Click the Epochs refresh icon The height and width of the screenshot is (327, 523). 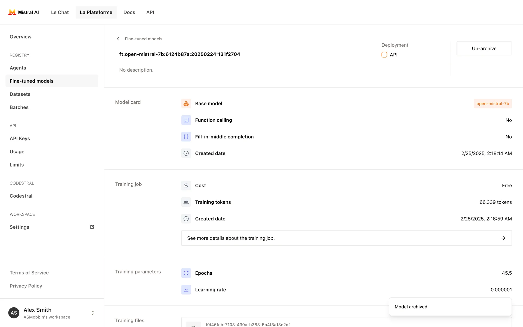(186, 273)
